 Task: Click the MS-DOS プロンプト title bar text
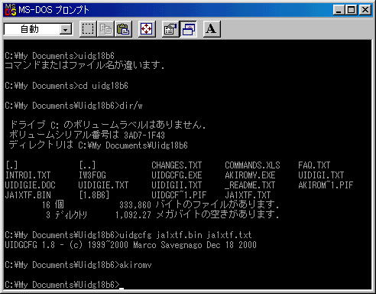[53, 10]
